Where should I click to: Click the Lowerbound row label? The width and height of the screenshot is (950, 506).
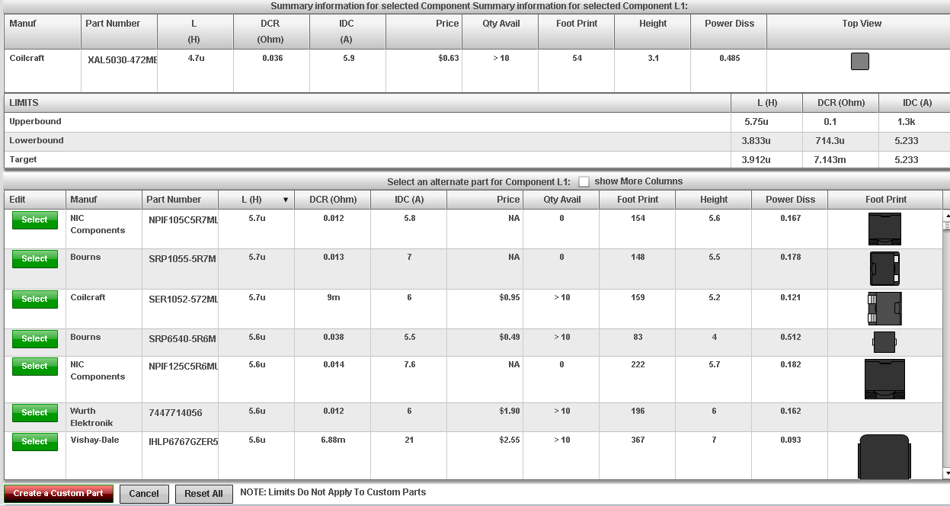click(x=37, y=141)
